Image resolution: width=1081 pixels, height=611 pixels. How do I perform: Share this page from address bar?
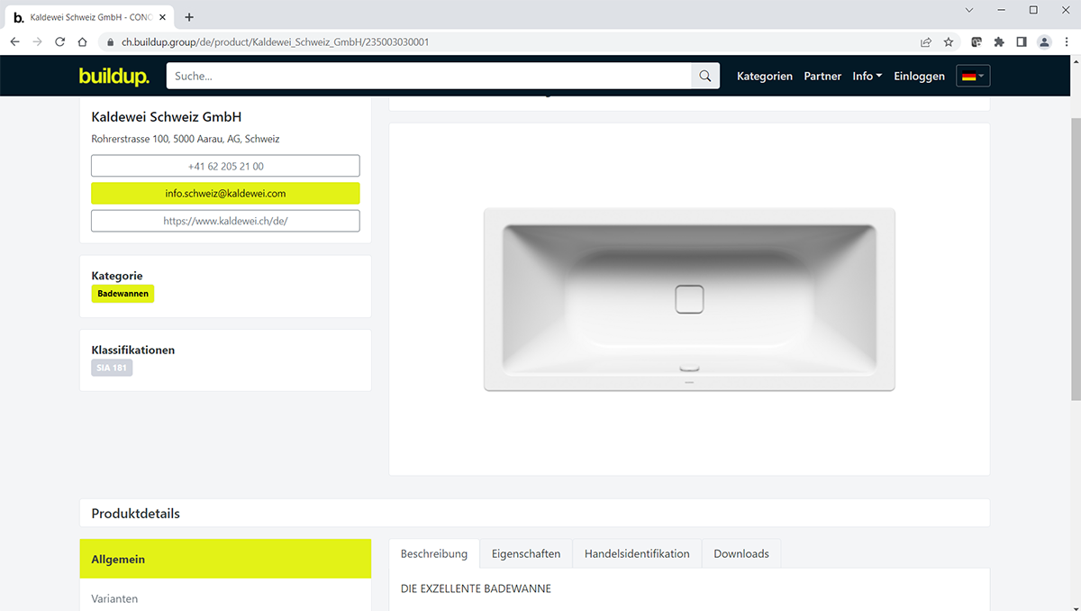click(x=926, y=42)
